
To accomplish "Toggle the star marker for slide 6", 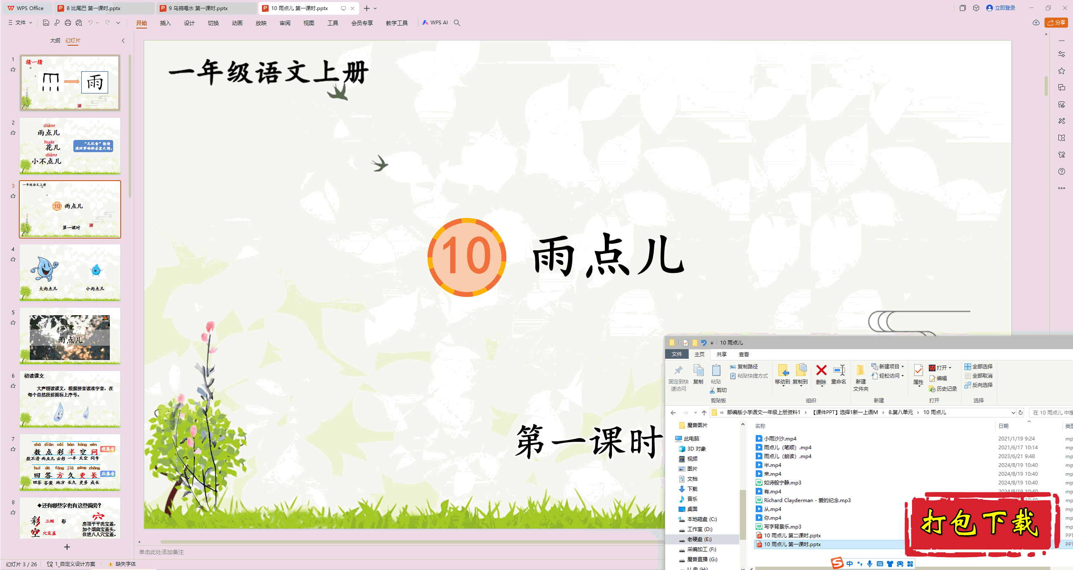I will pyautogui.click(x=13, y=386).
